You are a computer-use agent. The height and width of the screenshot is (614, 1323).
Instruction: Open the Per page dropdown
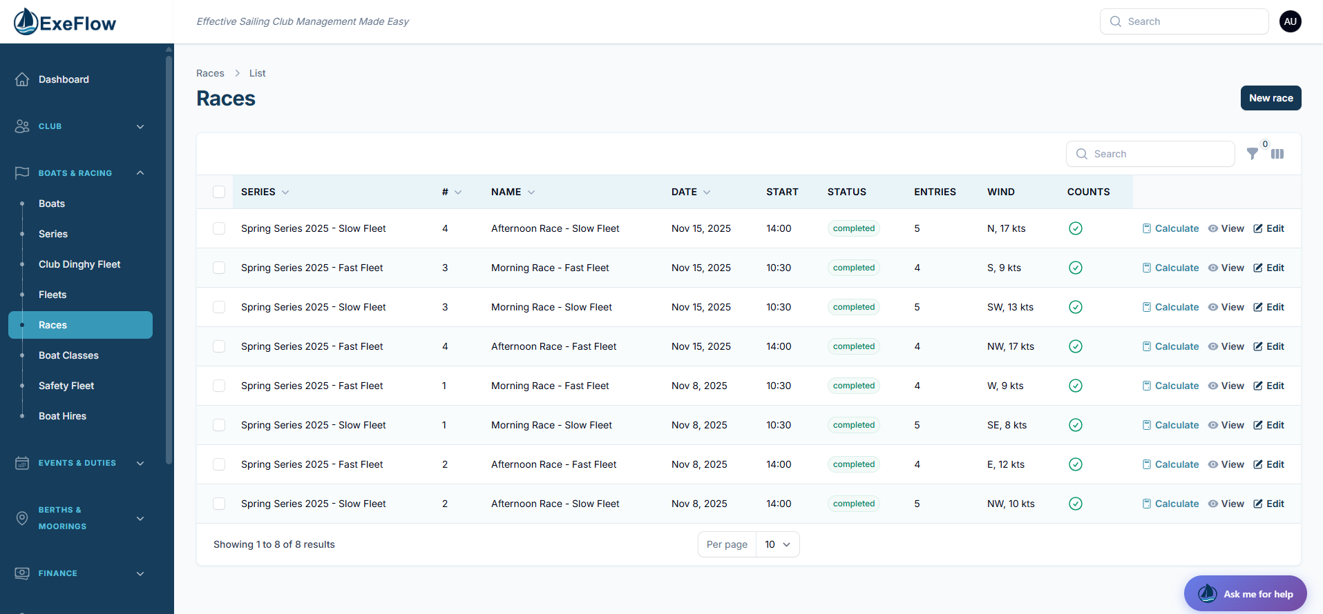[777, 544]
